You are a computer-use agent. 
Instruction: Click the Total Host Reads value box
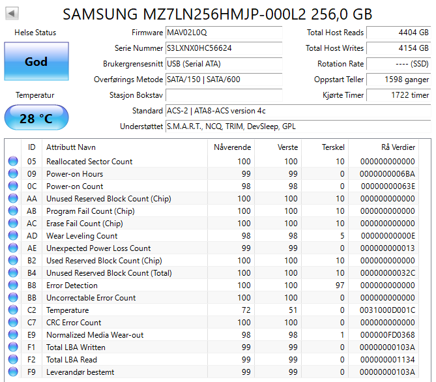(x=398, y=33)
